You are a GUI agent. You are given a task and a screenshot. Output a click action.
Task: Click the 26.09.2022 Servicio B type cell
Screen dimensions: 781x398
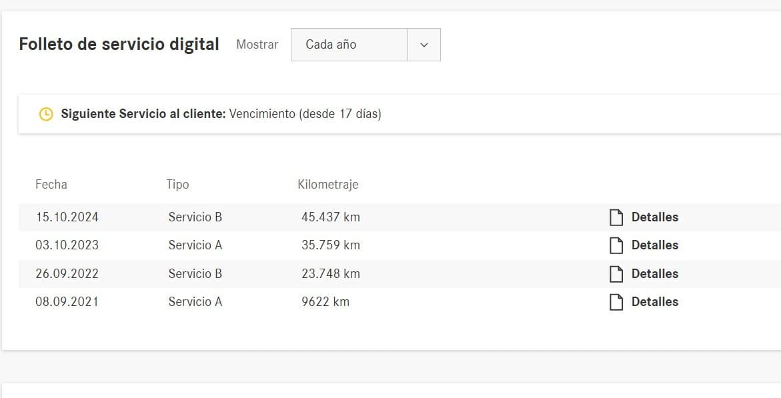pyautogui.click(x=195, y=274)
